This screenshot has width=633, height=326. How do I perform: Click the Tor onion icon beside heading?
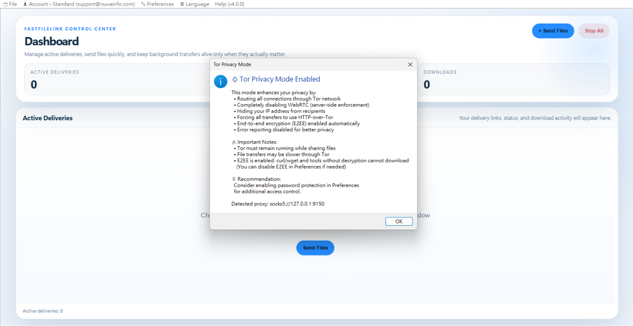click(235, 79)
